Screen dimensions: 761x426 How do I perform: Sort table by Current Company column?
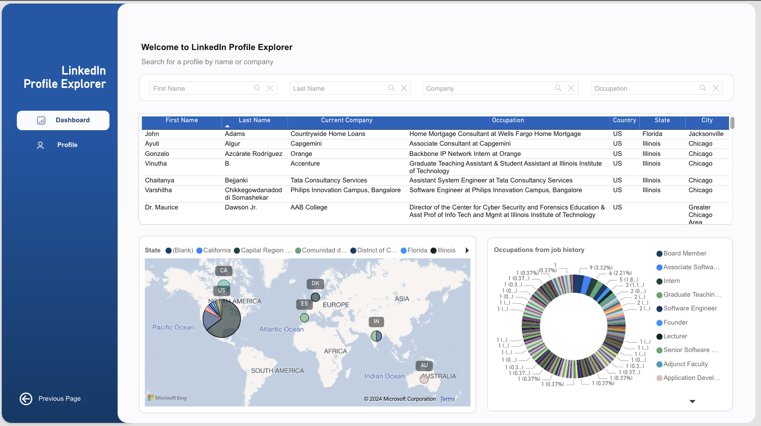point(347,120)
